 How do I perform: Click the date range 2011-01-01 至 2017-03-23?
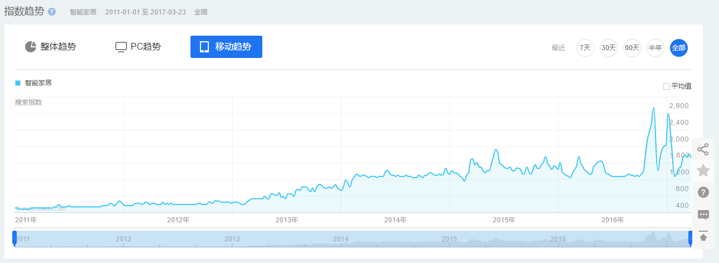tap(145, 12)
